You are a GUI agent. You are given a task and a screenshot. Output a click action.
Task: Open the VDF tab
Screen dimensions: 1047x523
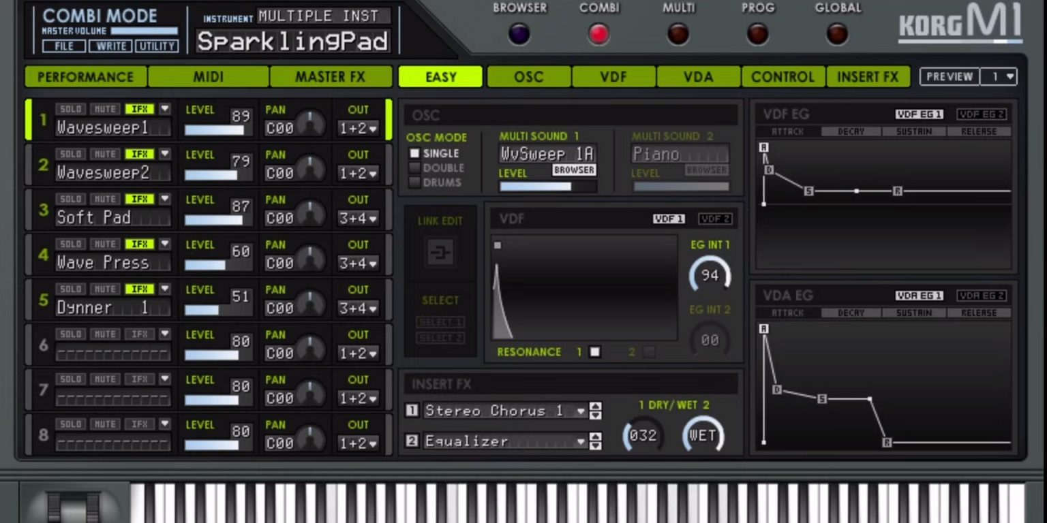click(613, 77)
